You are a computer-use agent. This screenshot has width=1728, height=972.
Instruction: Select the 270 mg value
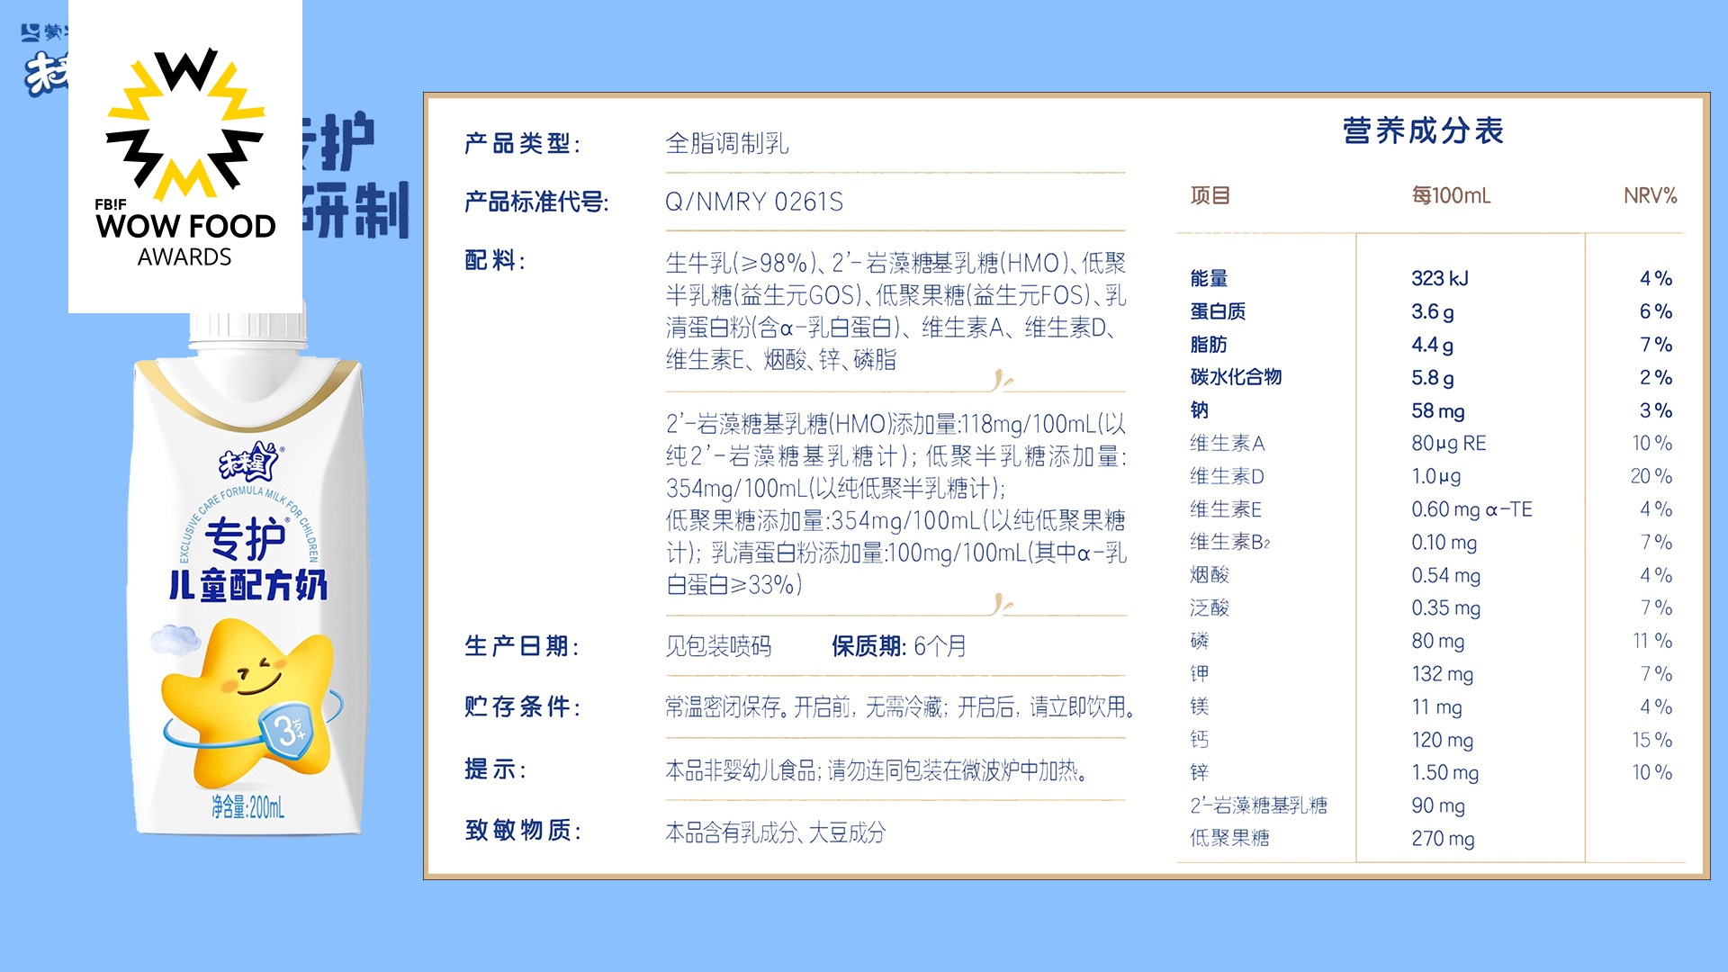(1443, 838)
